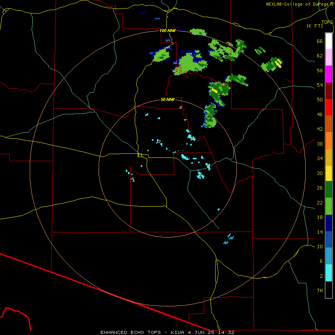
Task: Click the 2 value on the scale
Action: (321, 276)
